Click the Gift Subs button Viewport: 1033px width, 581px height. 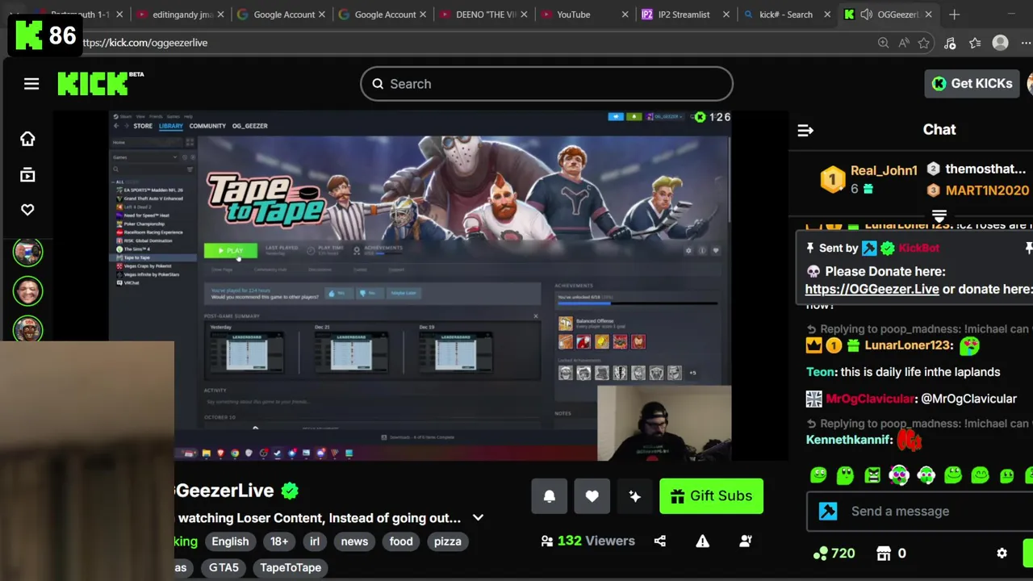711,496
